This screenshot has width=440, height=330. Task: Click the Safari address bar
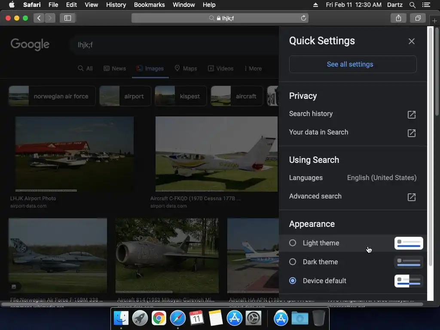(220, 18)
